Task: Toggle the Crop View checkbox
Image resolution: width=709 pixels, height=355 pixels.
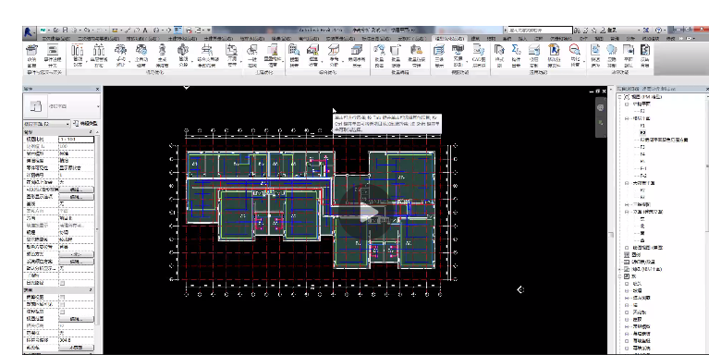Action: 63,297
